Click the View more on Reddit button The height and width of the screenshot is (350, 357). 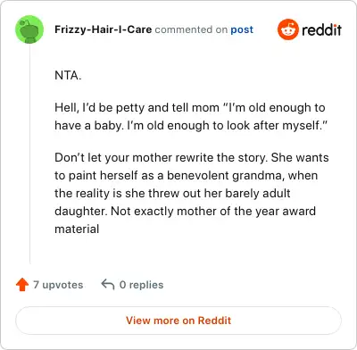point(178,321)
